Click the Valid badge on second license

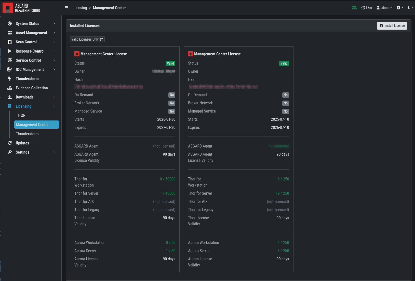point(284,63)
